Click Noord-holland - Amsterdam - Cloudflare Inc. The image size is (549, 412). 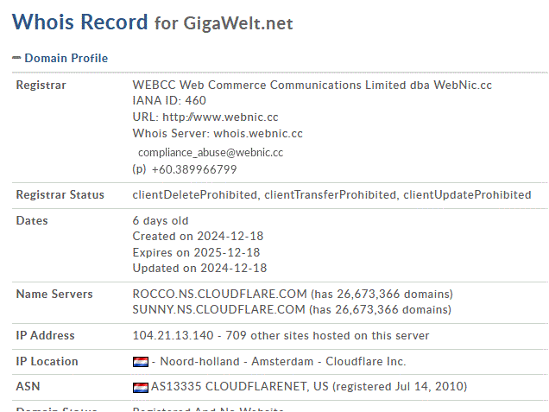pos(283,362)
